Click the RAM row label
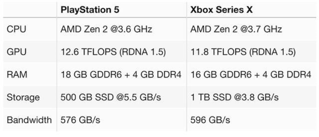 tap(16, 75)
